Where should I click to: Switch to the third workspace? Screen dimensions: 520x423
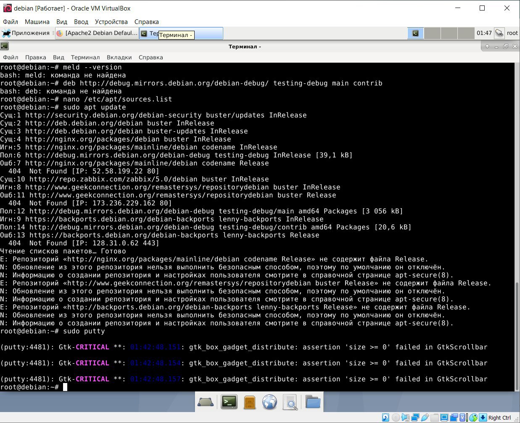449,33
